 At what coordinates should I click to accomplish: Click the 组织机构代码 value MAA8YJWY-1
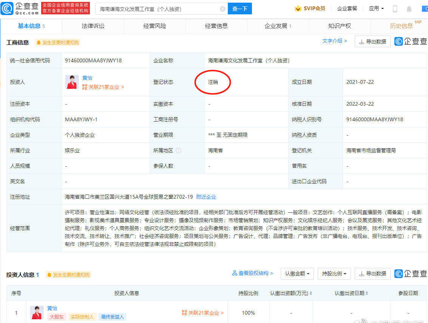[x=81, y=119]
